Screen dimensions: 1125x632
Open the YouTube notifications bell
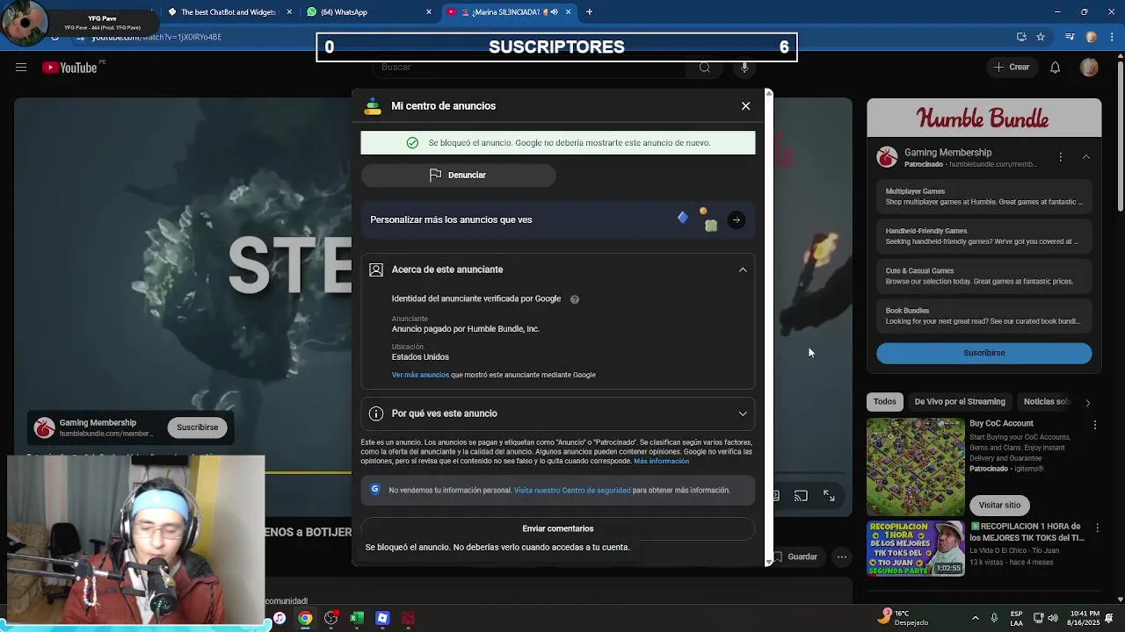[x=1056, y=68]
